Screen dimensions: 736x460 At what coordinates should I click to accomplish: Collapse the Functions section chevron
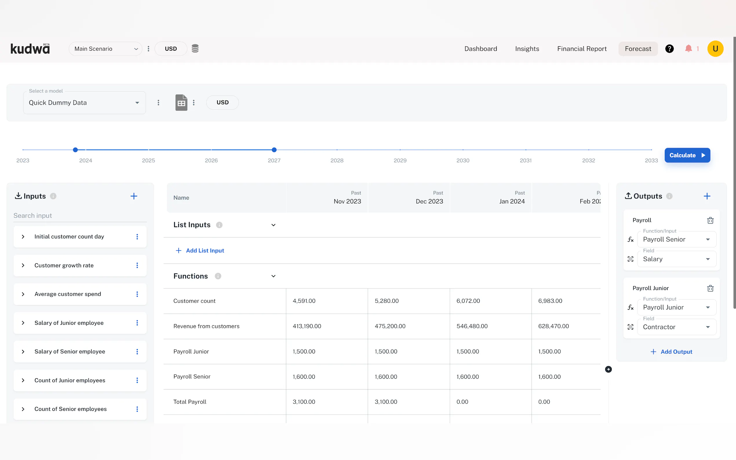[273, 276]
